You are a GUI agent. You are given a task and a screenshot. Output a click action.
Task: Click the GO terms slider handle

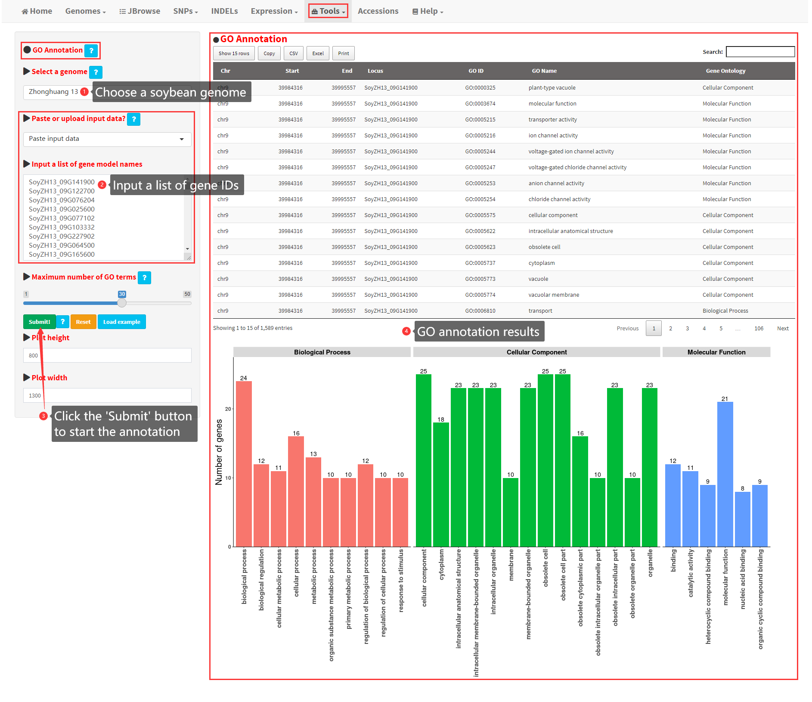[122, 303]
